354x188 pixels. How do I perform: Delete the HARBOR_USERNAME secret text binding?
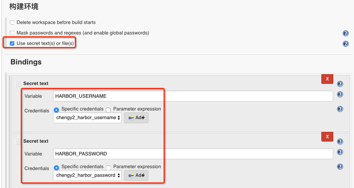(x=327, y=79)
